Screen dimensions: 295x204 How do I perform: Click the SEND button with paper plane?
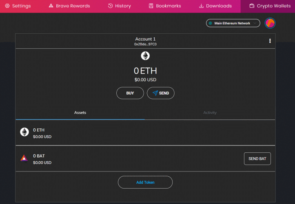[161, 93]
